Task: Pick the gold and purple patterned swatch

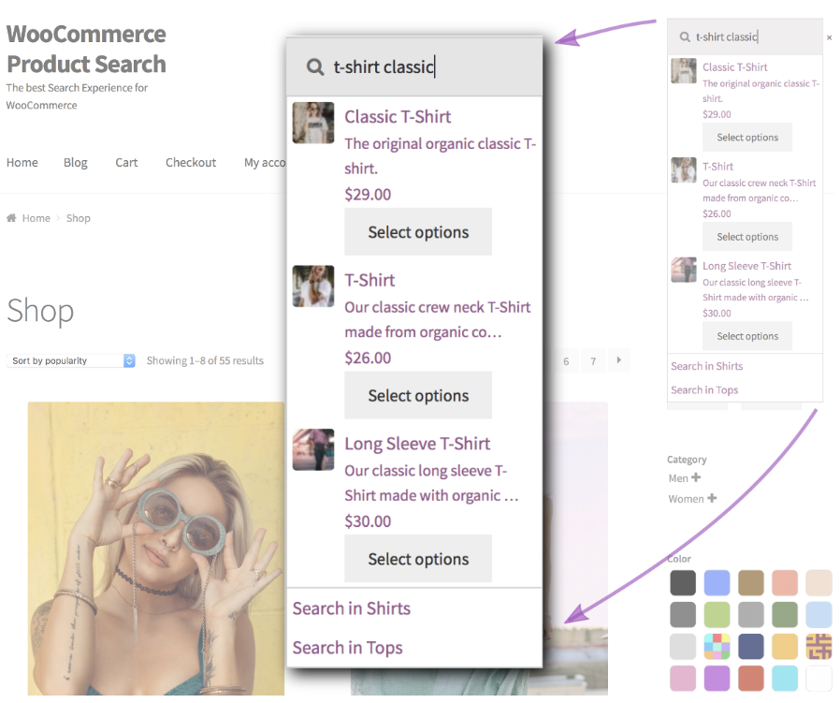Action: tap(819, 647)
